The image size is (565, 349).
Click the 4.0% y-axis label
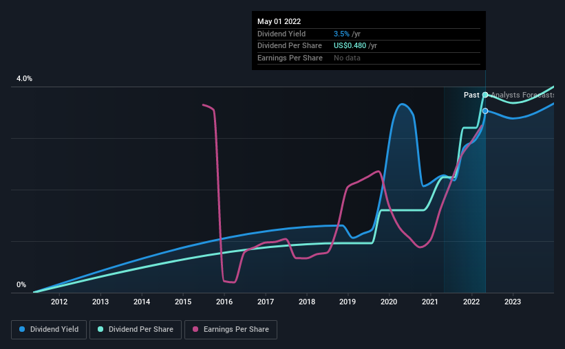pos(24,78)
